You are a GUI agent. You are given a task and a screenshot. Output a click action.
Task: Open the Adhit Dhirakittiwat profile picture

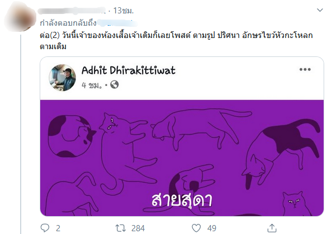pyautogui.click(x=62, y=78)
